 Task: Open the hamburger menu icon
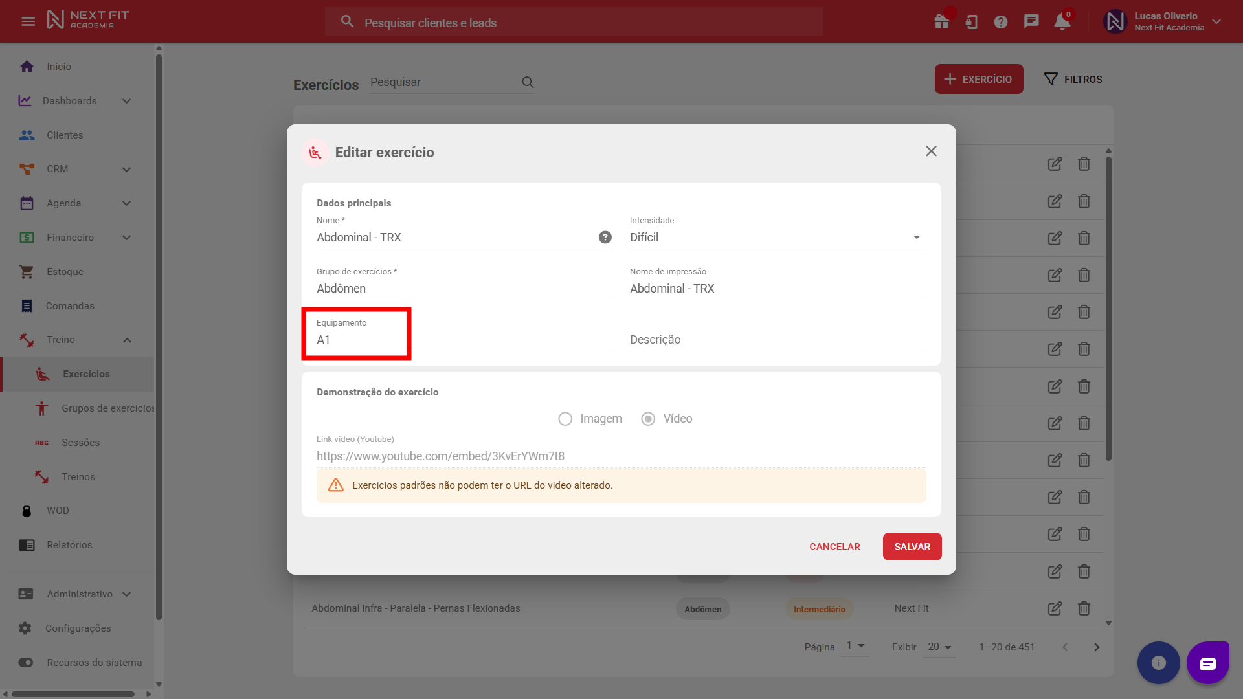pyautogui.click(x=28, y=21)
